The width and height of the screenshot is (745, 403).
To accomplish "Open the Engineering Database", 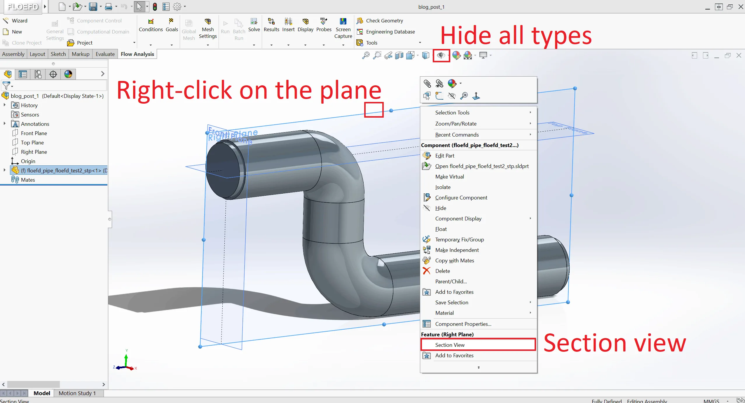I will (x=386, y=32).
